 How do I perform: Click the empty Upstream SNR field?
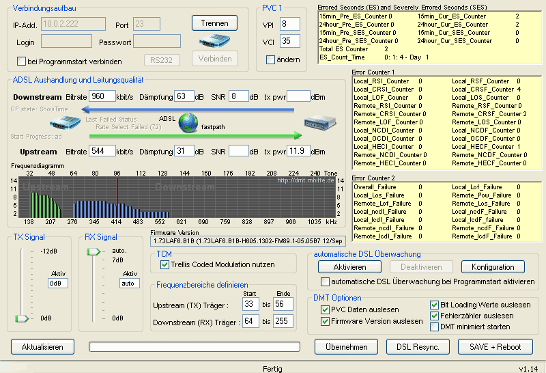238,151
